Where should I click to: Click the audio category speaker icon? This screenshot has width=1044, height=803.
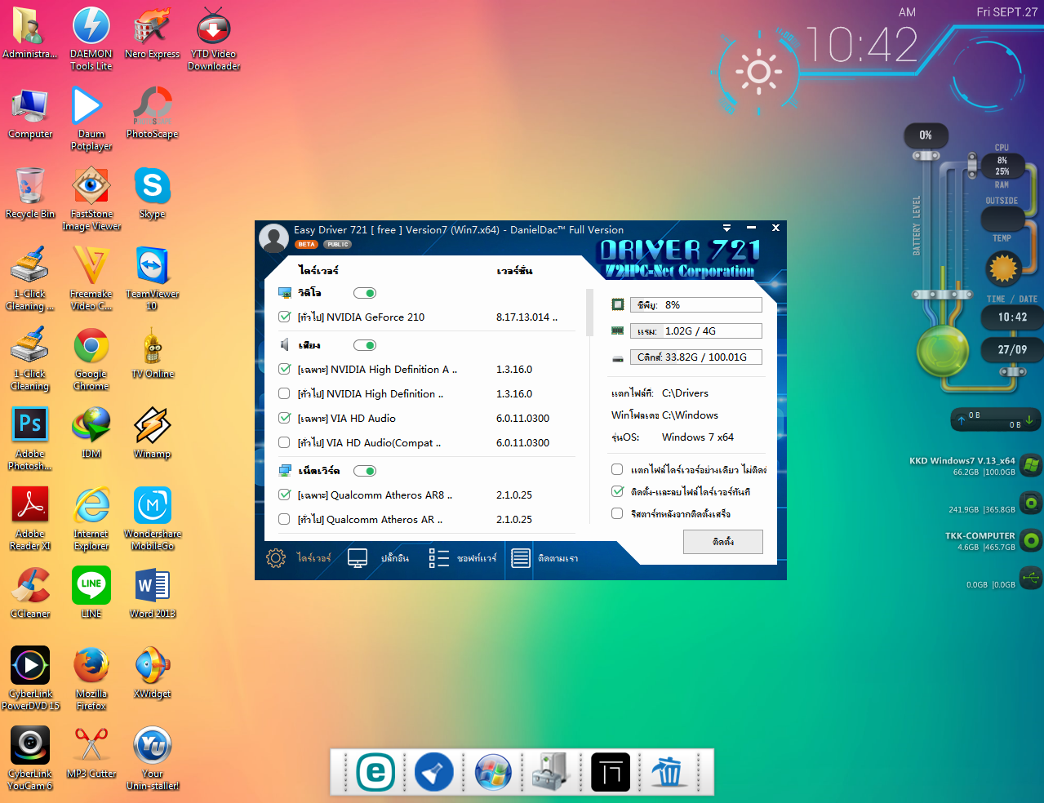(285, 344)
